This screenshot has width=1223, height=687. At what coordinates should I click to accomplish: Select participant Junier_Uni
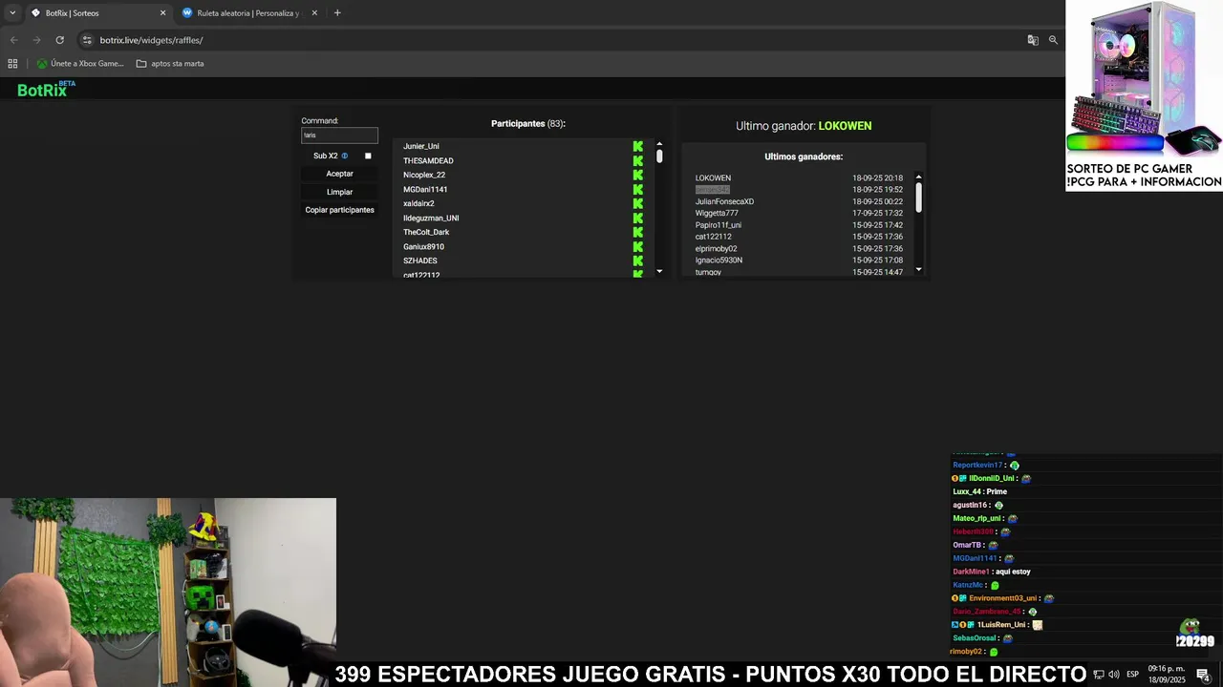[421, 146]
